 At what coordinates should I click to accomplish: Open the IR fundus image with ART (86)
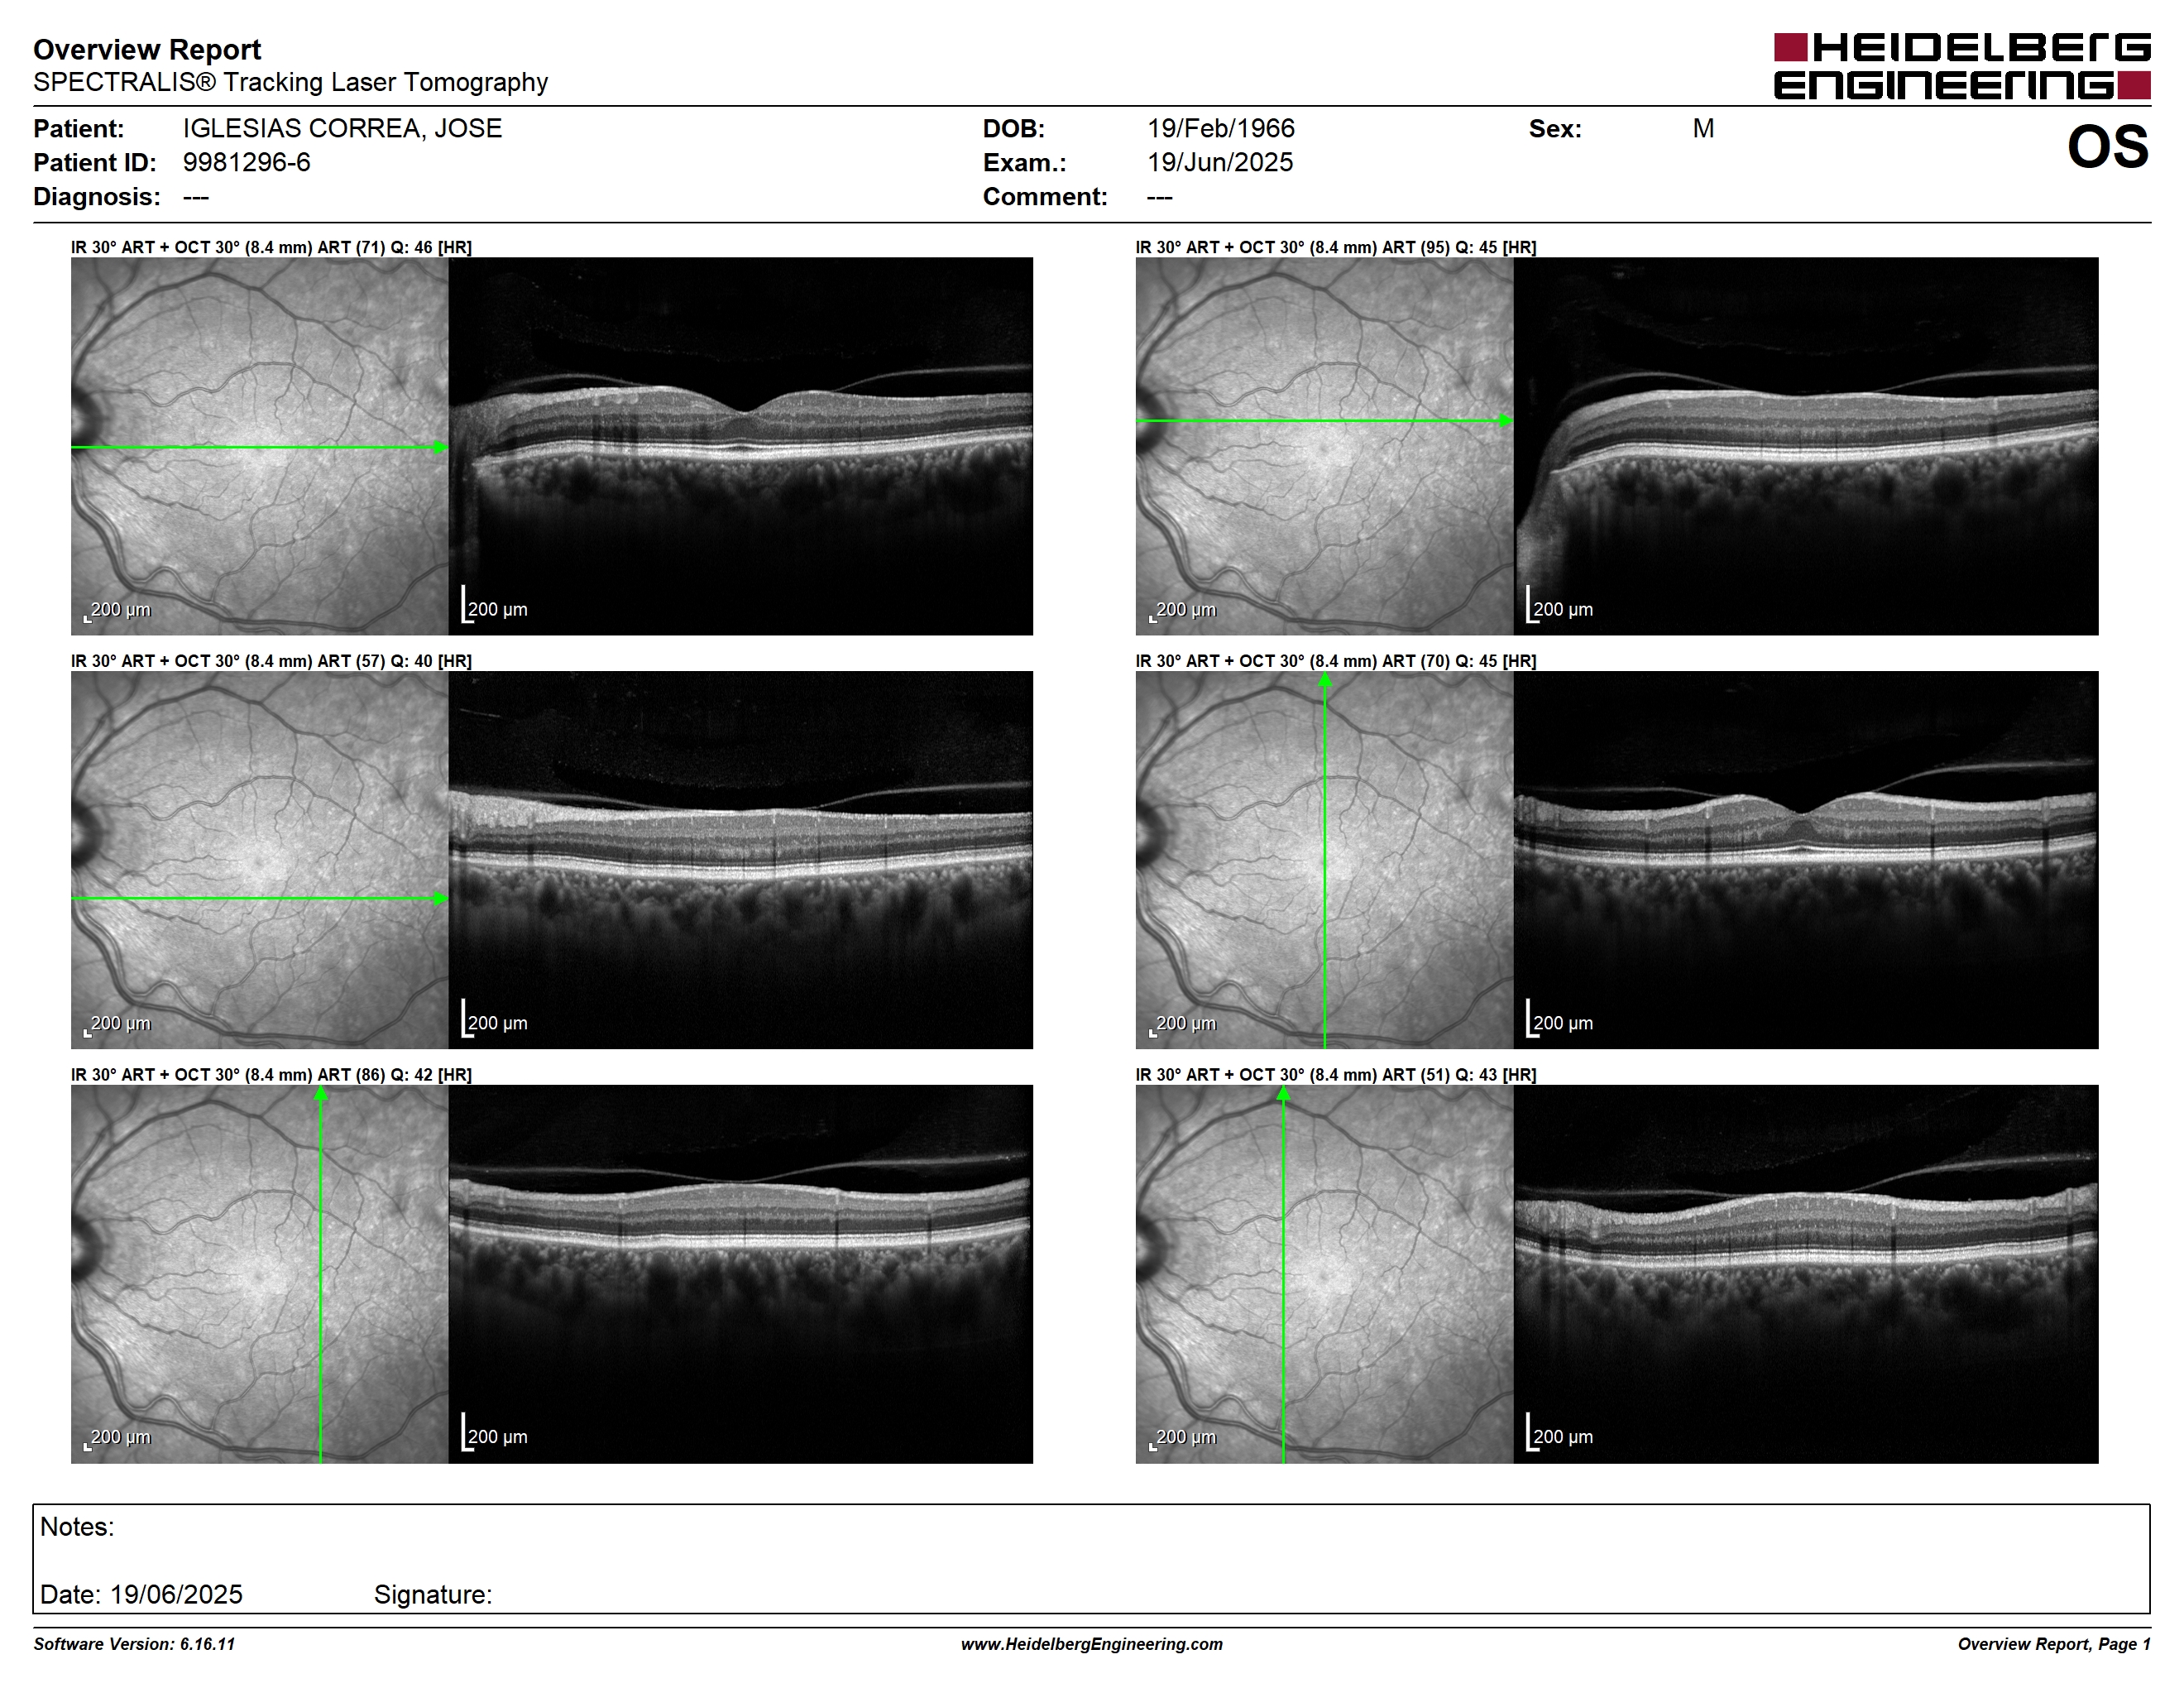point(259,1274)
